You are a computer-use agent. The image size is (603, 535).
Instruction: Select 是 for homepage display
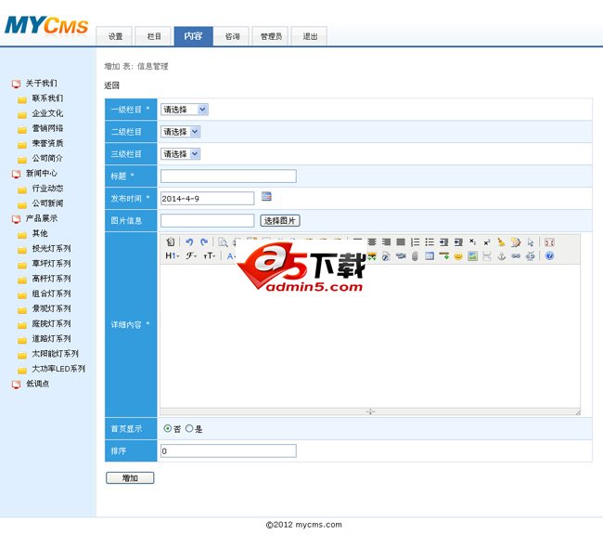189,428
